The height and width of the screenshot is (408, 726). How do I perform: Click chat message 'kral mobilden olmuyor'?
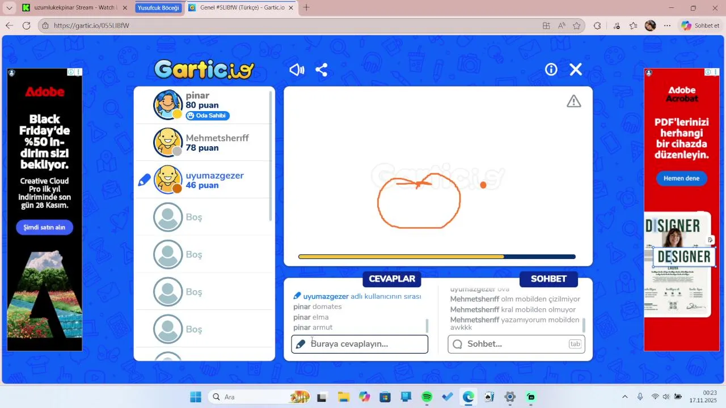[x=538, y=309]
